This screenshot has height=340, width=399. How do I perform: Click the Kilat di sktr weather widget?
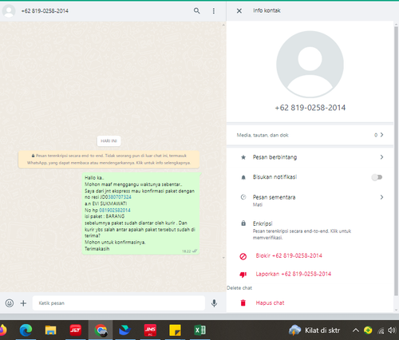[314, 330]
